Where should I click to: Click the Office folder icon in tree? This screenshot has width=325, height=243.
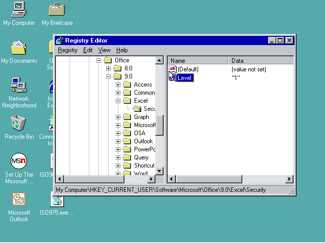coord(108,60)
